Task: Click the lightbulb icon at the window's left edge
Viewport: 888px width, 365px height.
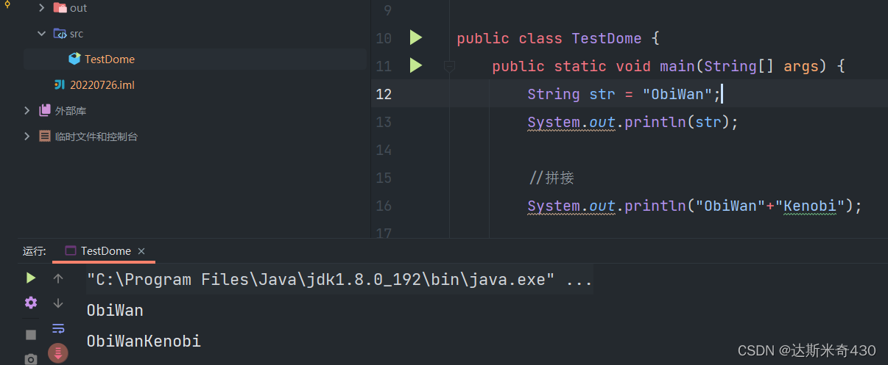Action: point(7,4)
